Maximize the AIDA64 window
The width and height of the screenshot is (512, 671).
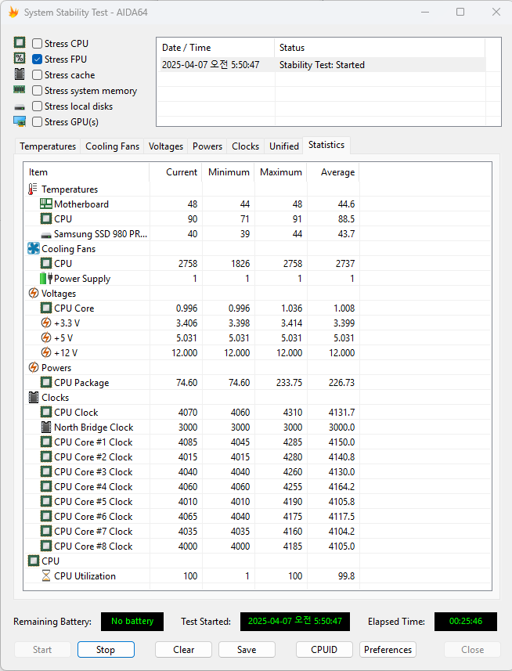tap(460, 12)
